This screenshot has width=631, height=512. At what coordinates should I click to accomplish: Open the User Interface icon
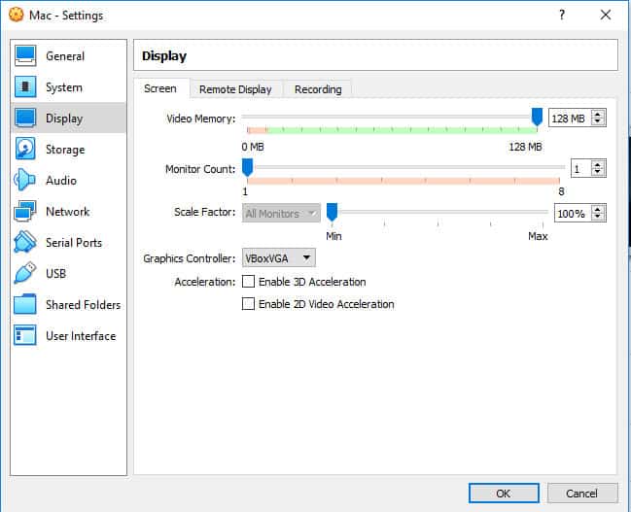click(x=25, y=335)
